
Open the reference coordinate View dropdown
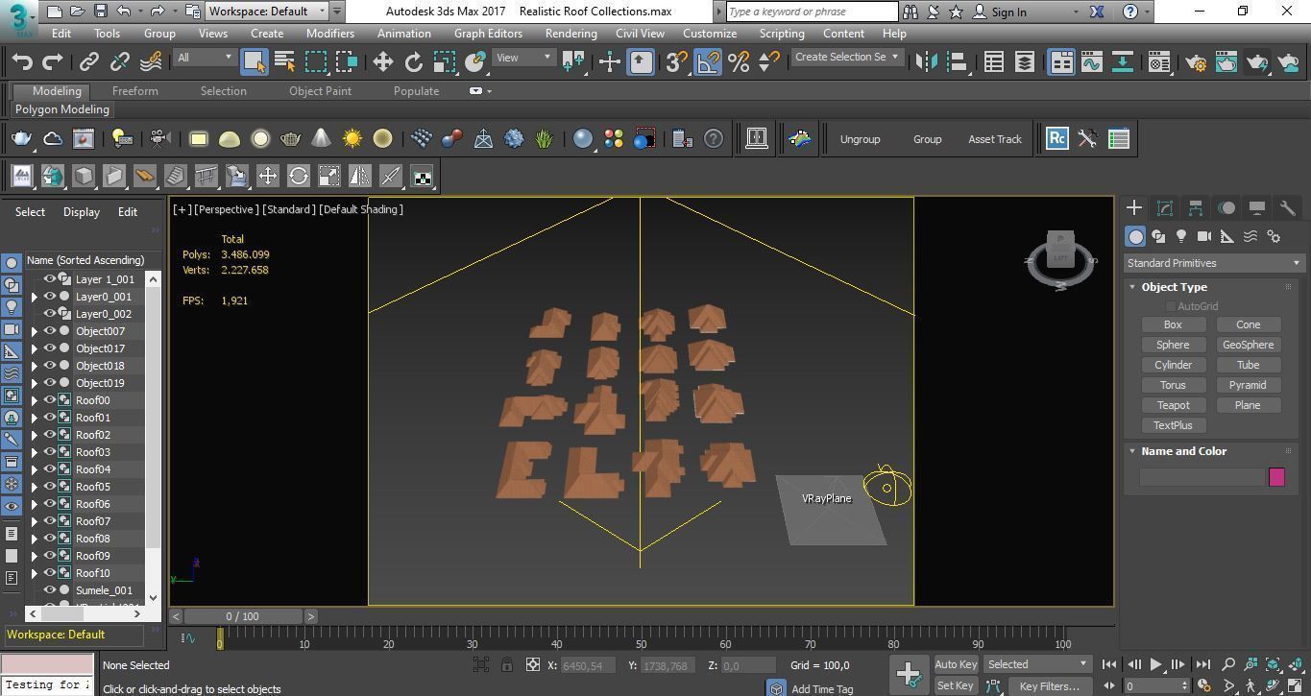tap(523, 58)
